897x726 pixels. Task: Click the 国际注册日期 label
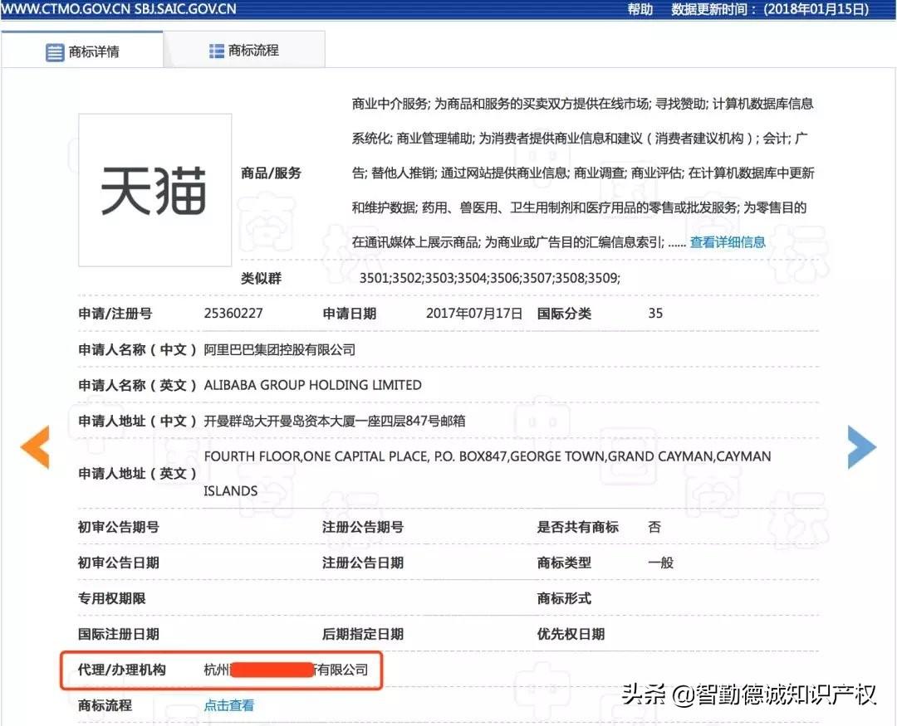tap(119, 634)
